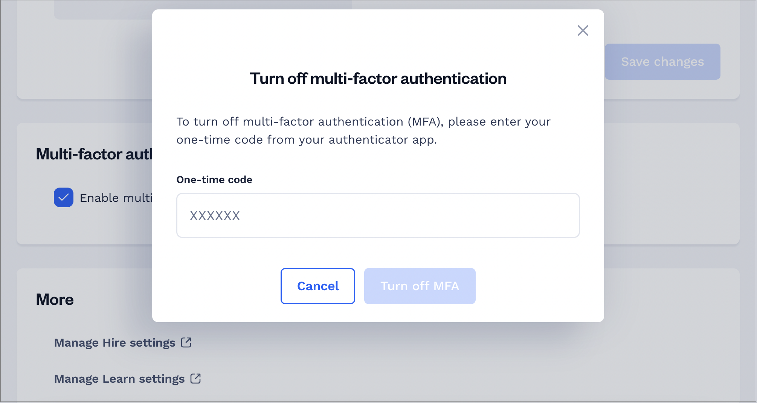
Task: Click the XXXXXX placeholder text
Action: [215, 216]
